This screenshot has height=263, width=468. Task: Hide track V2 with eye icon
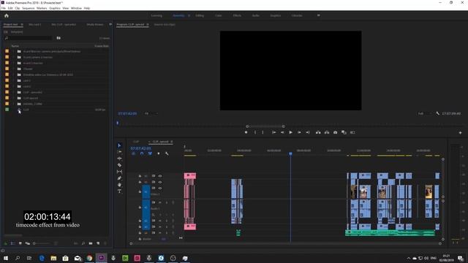(x=160, y=182)
